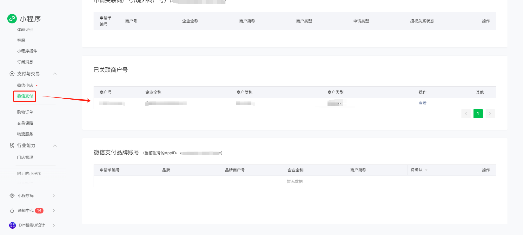This screenshot has width=523, height=235.
Task: Select 微信支付 in the sidebar
Action: click(x=25, y=96)
